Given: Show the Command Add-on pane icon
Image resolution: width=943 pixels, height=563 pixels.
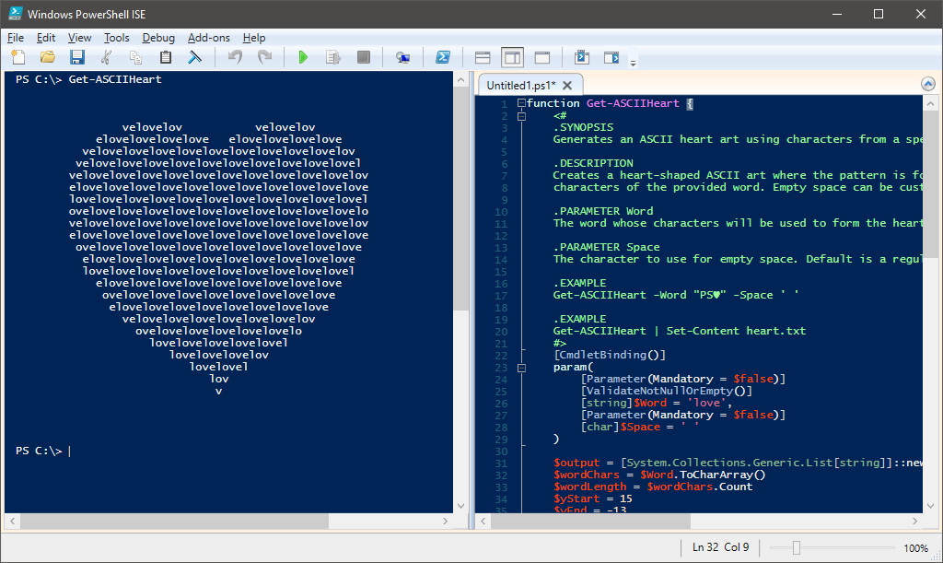Looking at the screenshot, I should coord(611,57).
